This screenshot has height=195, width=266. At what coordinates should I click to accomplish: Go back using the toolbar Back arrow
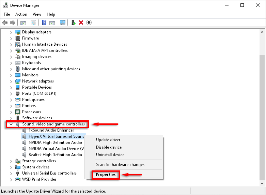(5, 22)
